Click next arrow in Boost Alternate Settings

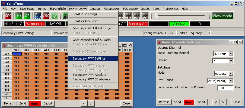click(x=223, y=102)
